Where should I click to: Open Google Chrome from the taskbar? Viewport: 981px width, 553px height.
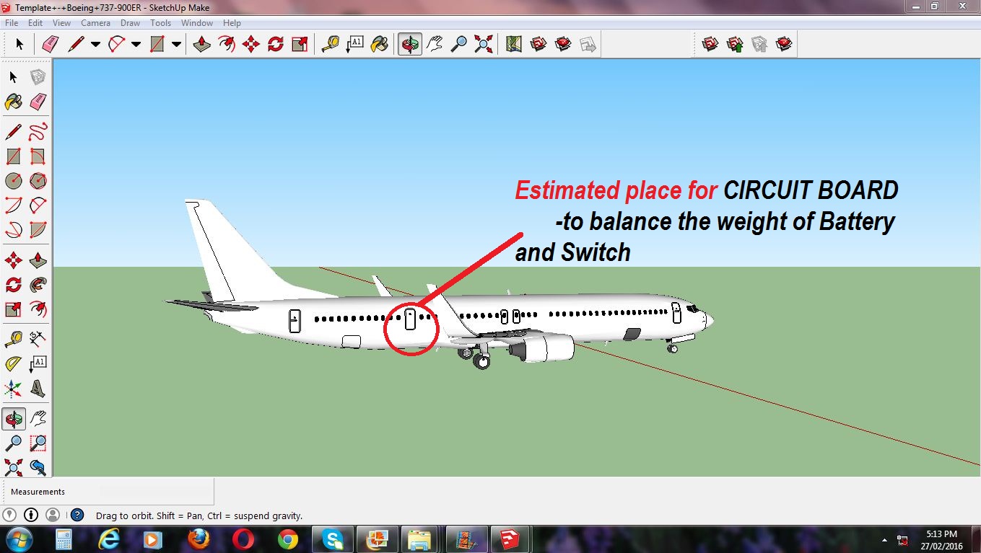[x=288, y=539]
